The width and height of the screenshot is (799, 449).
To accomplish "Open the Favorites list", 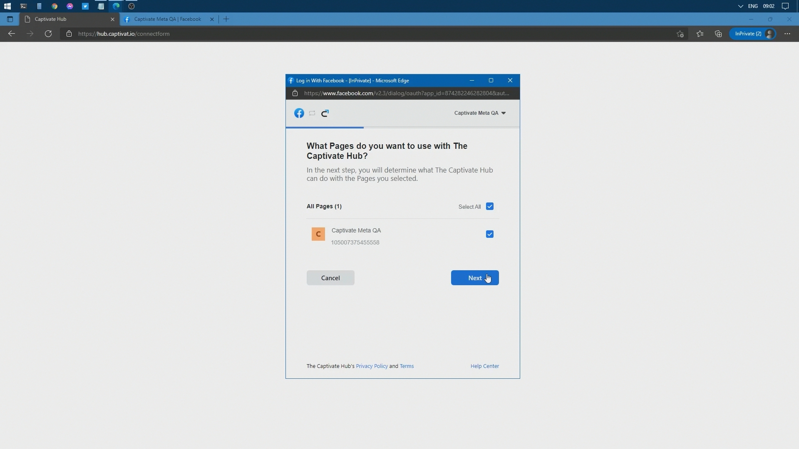I will pyautogui.click(x=700, y=34).
